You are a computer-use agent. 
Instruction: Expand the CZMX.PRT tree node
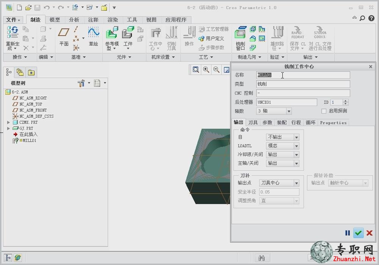[8, 122]
